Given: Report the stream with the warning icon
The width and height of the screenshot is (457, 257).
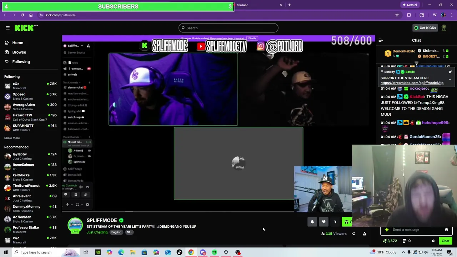Looking at the screenshot, I should click(365, 234).
